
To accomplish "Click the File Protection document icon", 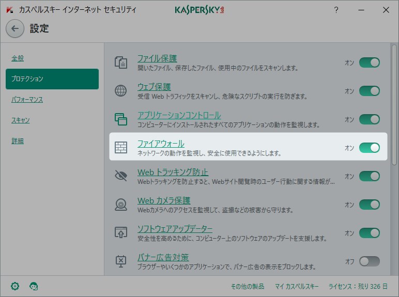I will (x=121, y=62).
